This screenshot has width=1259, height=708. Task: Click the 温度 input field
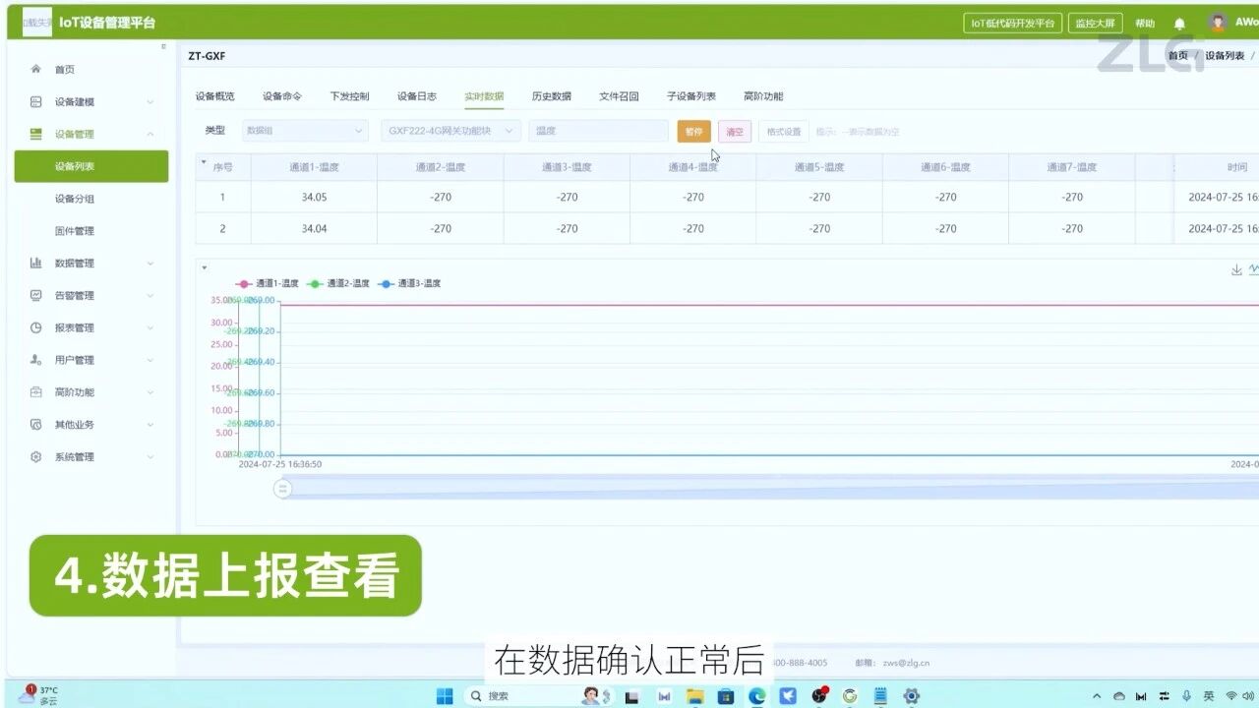(598, 130)
